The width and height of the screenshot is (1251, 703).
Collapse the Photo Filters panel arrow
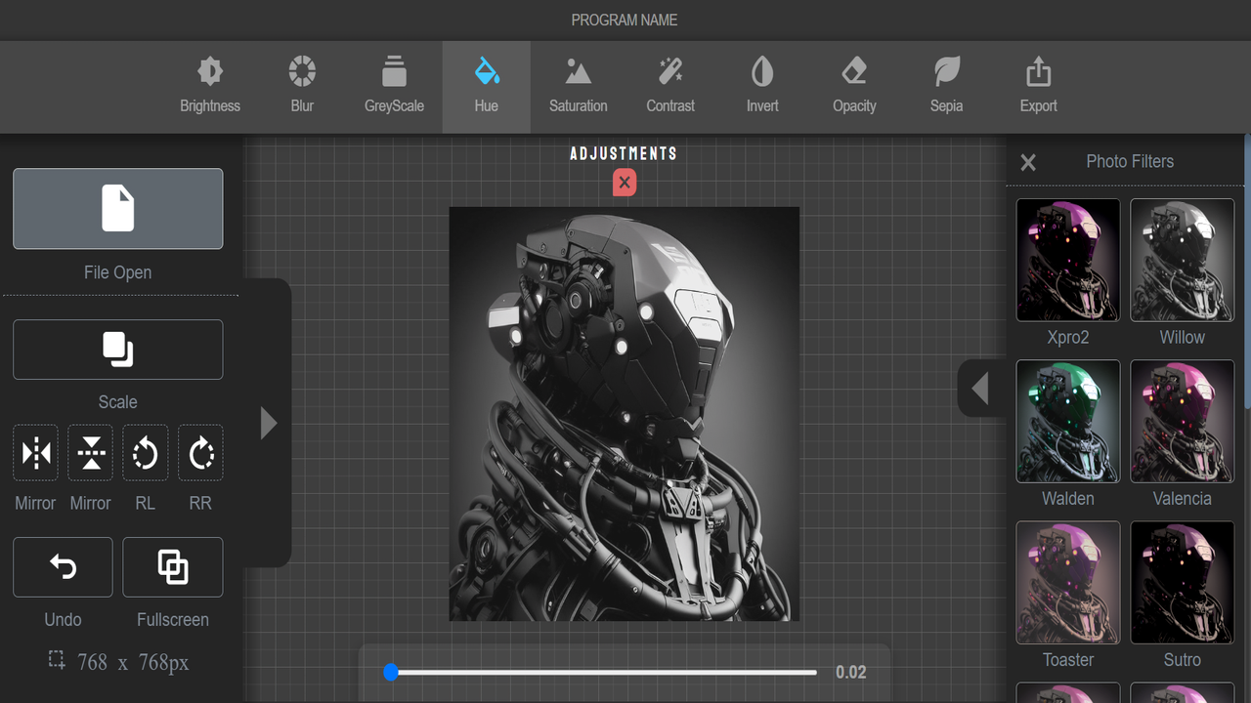(x=980, y=388)
